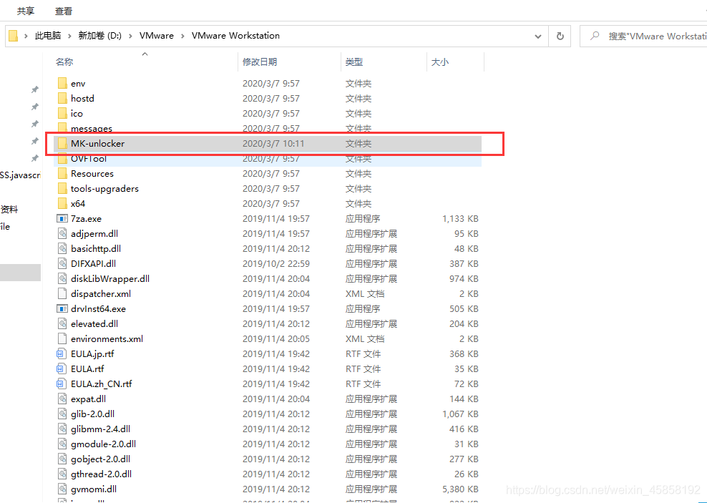Click 5,380 KB size of gvmomi.dll

click(460, 489)
